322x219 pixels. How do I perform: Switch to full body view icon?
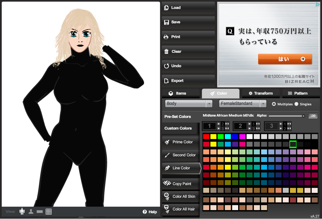tap(22, 211)
